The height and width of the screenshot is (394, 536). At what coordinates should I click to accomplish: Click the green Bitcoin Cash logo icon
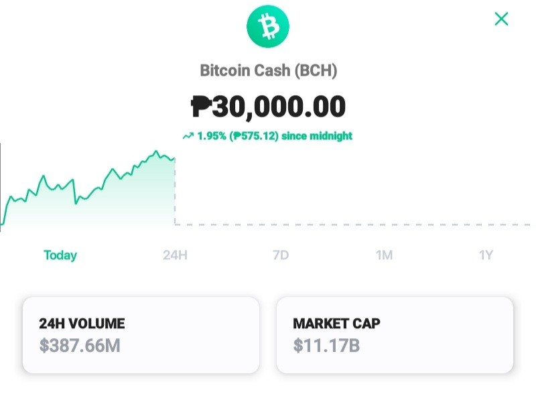[x=268, y=26]
